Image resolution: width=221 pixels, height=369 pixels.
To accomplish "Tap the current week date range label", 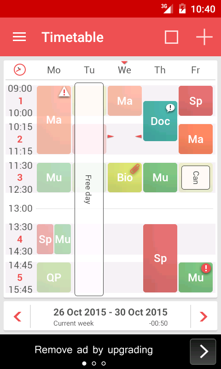I will (x=110, y=312).
